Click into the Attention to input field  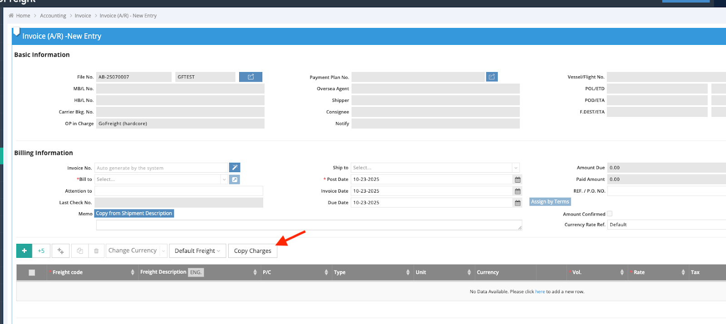(179, 191)
